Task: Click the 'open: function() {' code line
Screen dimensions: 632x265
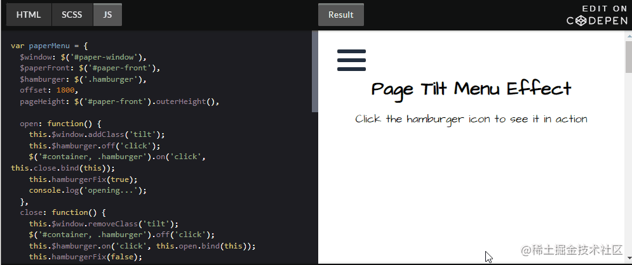Action: (x=60, y=124)
